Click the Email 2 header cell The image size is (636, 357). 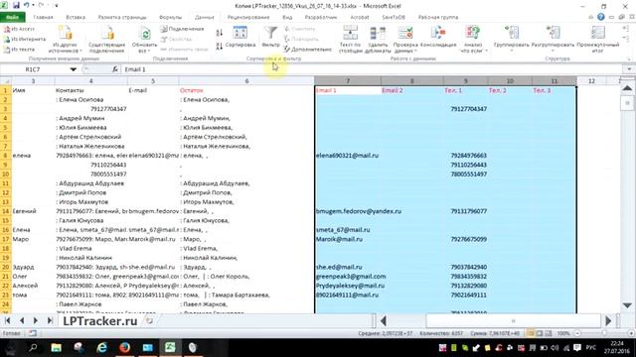(411, 90)
